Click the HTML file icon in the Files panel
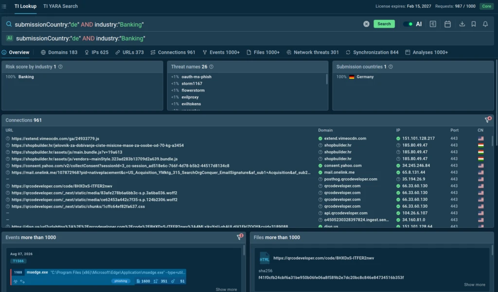Image resolution: width=498 pixels, height=292 pixels. pyautogui.click(x=264, y=258)
